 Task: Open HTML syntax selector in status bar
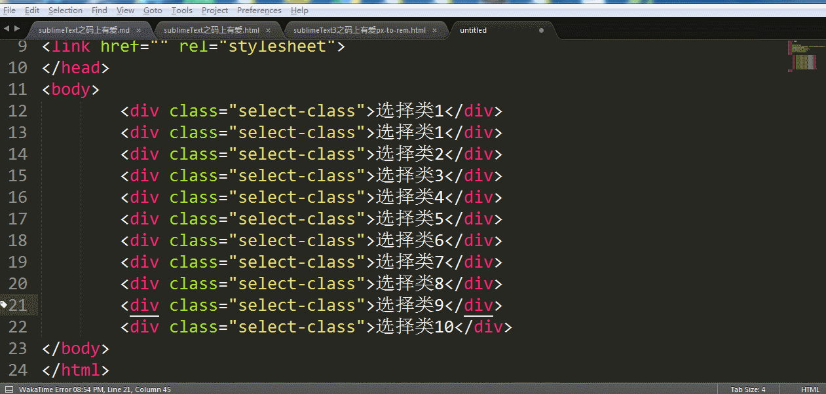click(x=810, y=389)
